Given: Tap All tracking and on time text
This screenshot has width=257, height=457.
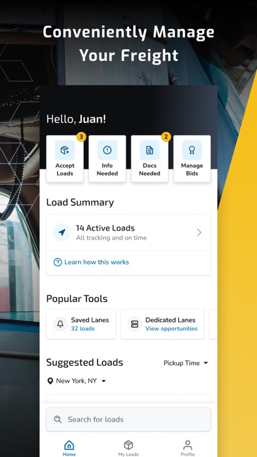Looking at the screenshot, I should pos(111,238).
